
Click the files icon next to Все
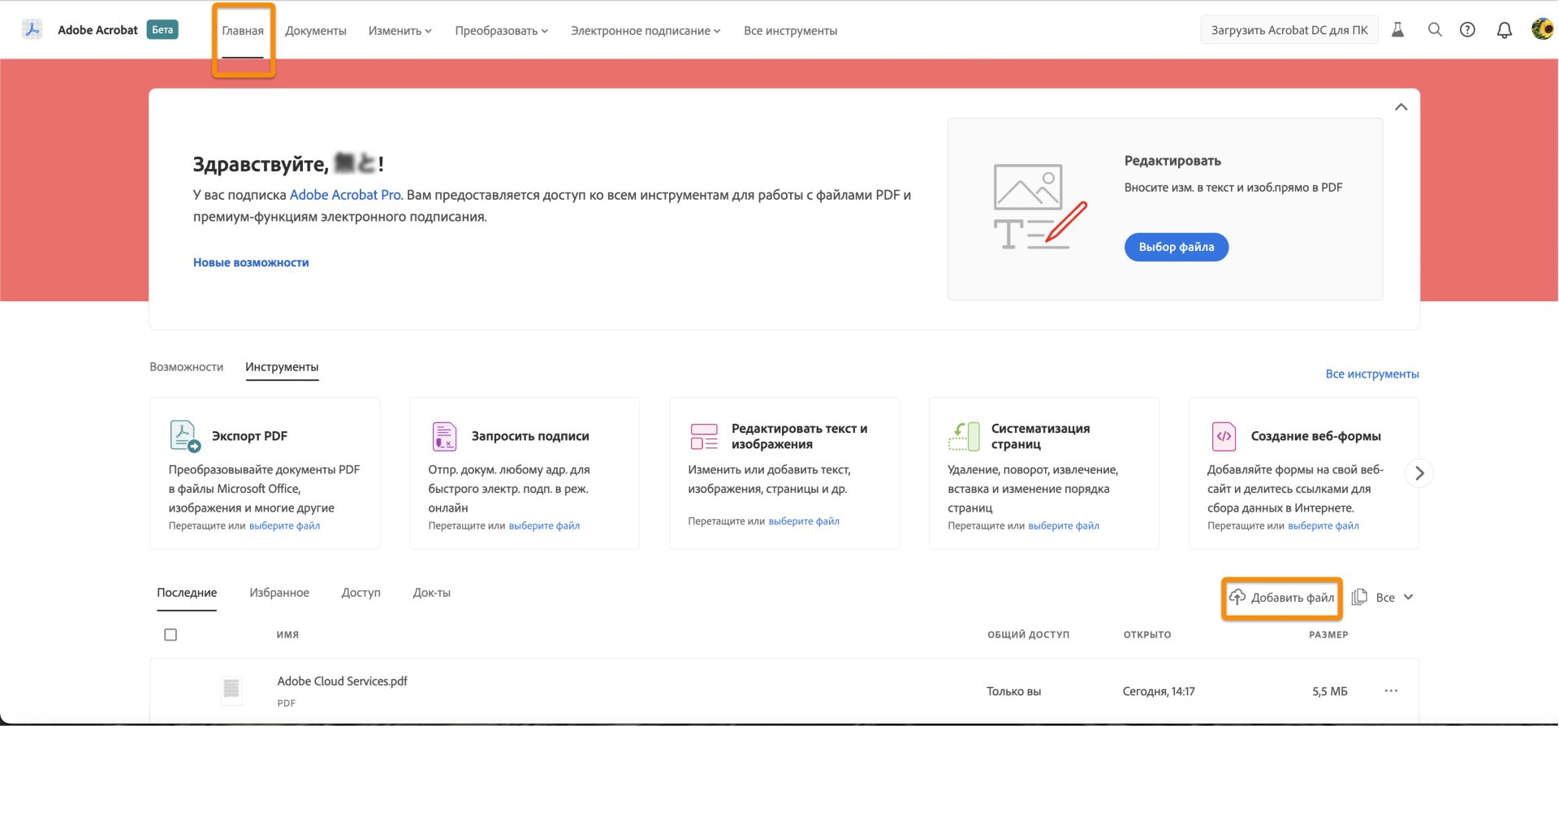1359,597
